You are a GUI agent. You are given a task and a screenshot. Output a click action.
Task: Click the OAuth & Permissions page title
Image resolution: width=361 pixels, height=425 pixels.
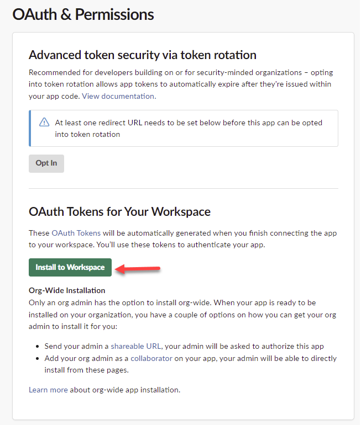click(x=83, y=15)
